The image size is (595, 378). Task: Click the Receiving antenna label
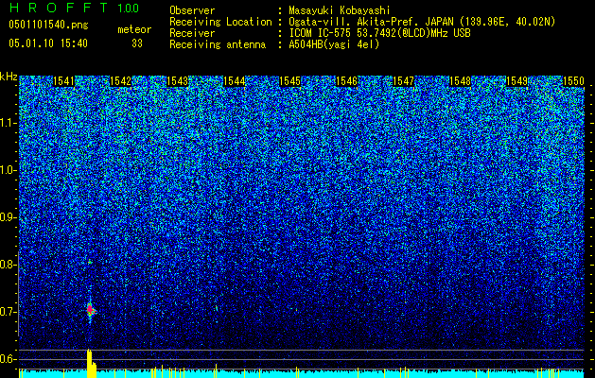click(x=218, y=44)
